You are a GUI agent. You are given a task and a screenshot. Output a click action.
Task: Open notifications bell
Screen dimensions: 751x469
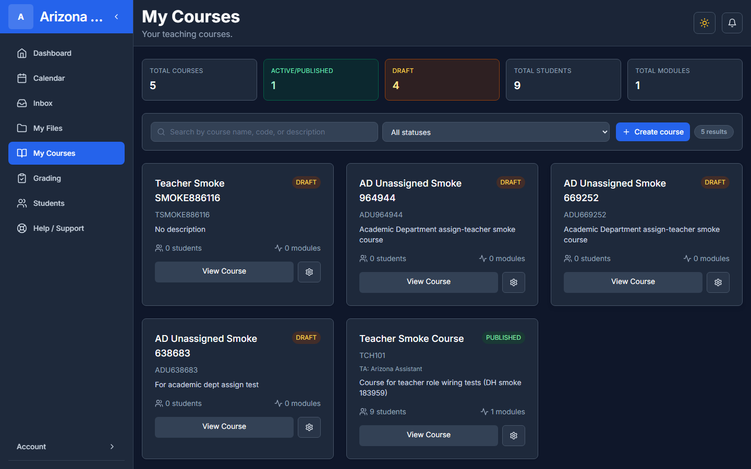point(732,23)
